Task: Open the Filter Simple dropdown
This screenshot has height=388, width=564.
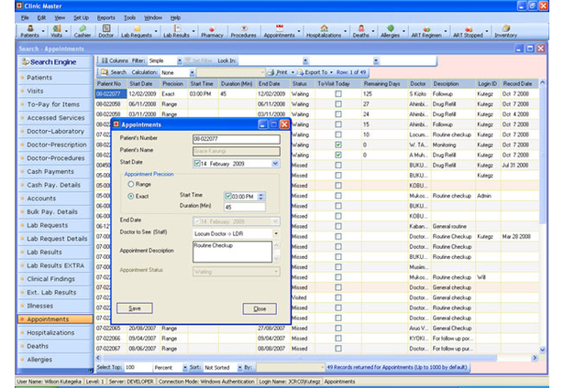Action: [x=180, y=61]
